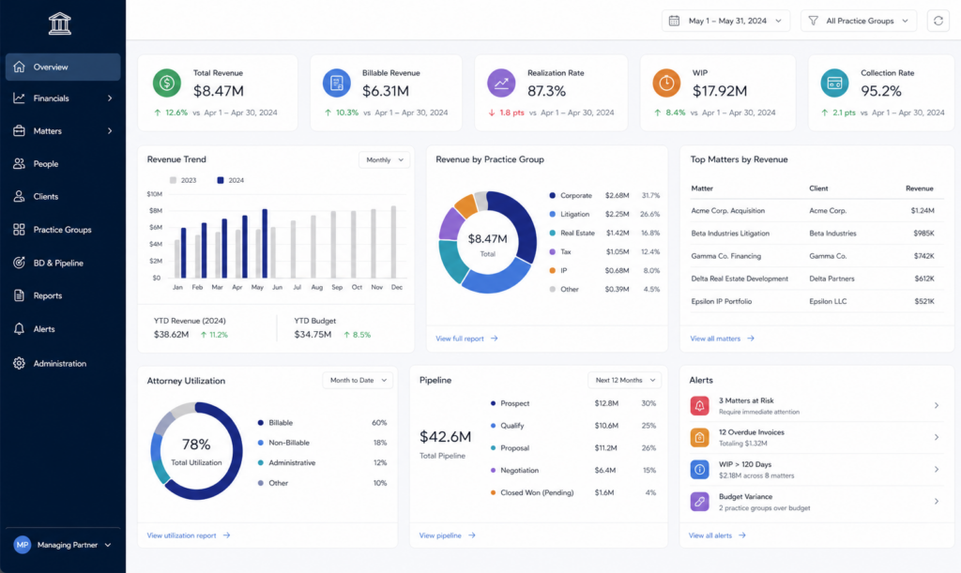Click the funnel filter icon
Image resolution: width=961 pixels, height=573 pixels.
pos(814,21)
